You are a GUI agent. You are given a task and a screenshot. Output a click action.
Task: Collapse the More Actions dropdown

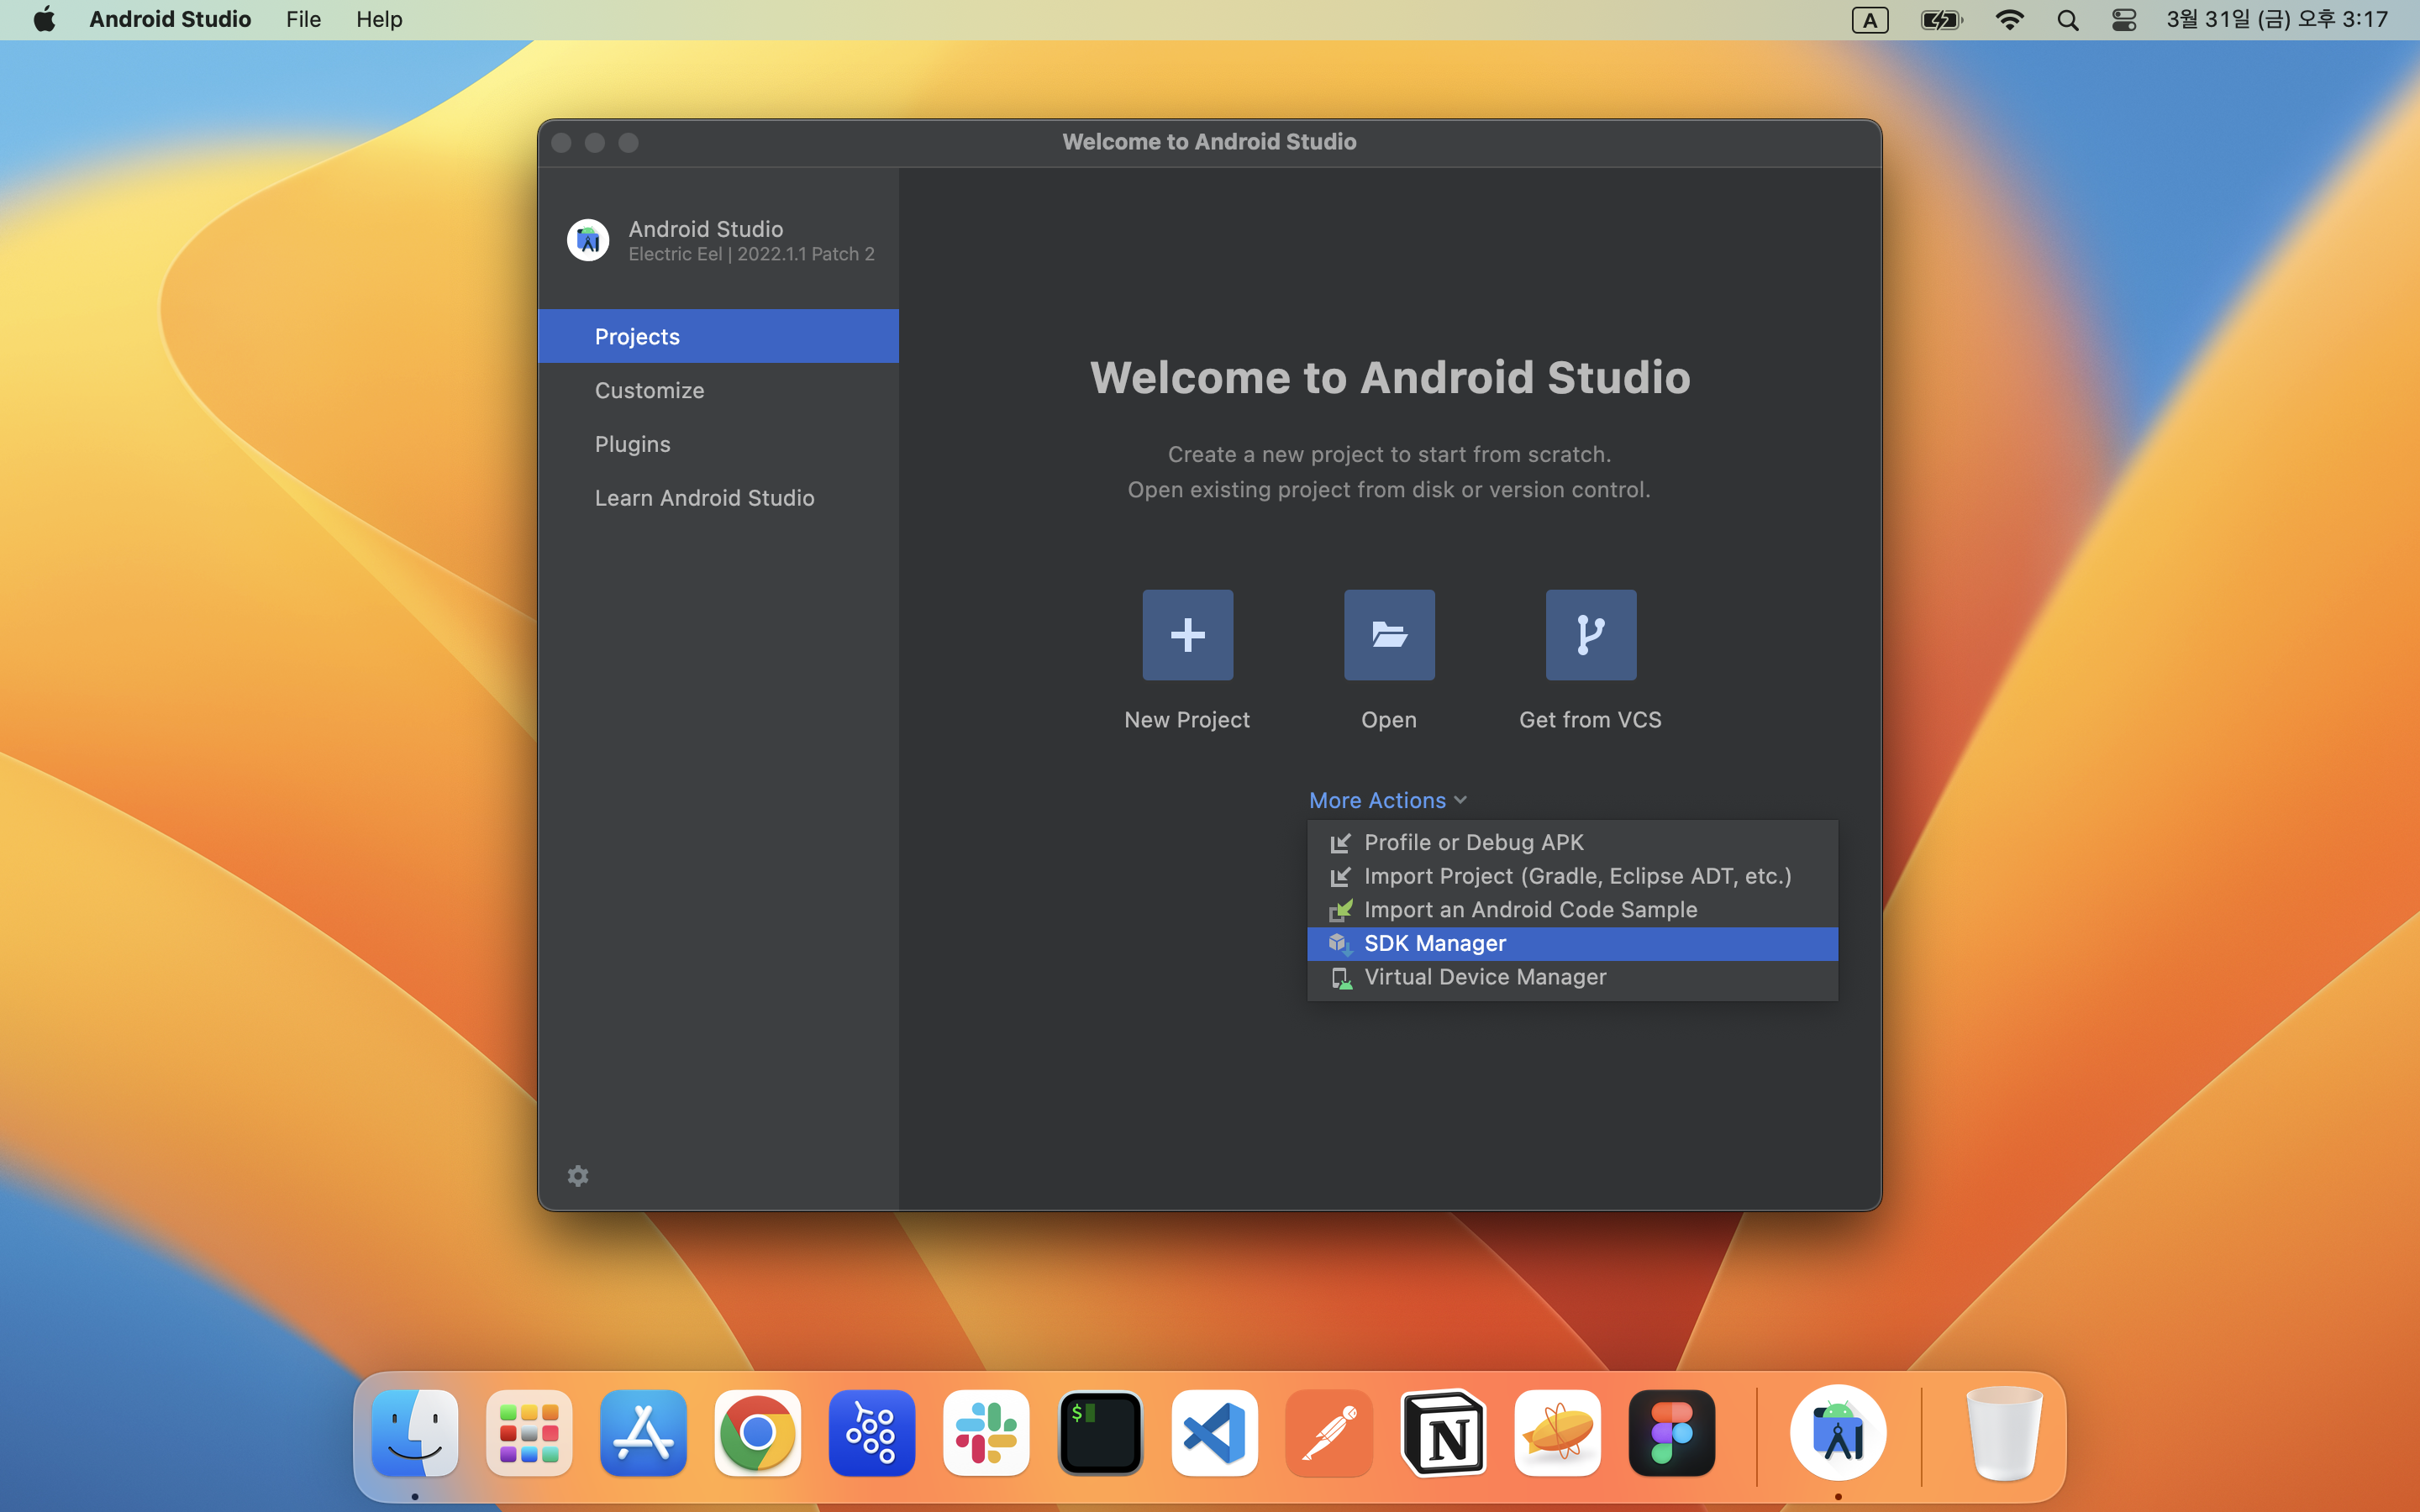point(1388,800)
